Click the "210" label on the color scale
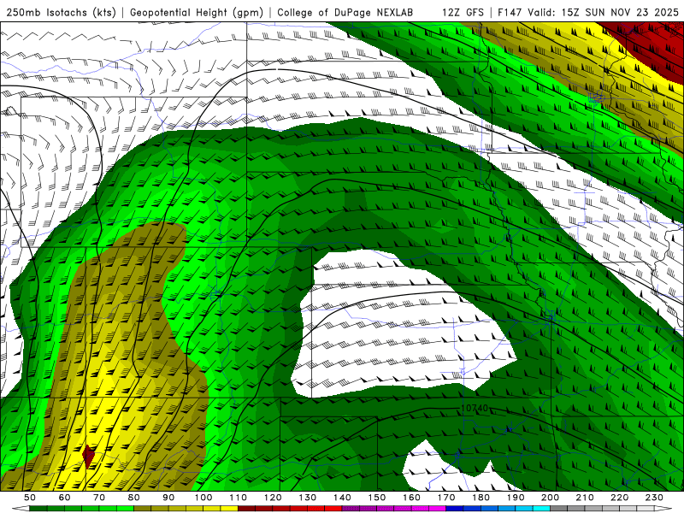 (x=585, y=498)
